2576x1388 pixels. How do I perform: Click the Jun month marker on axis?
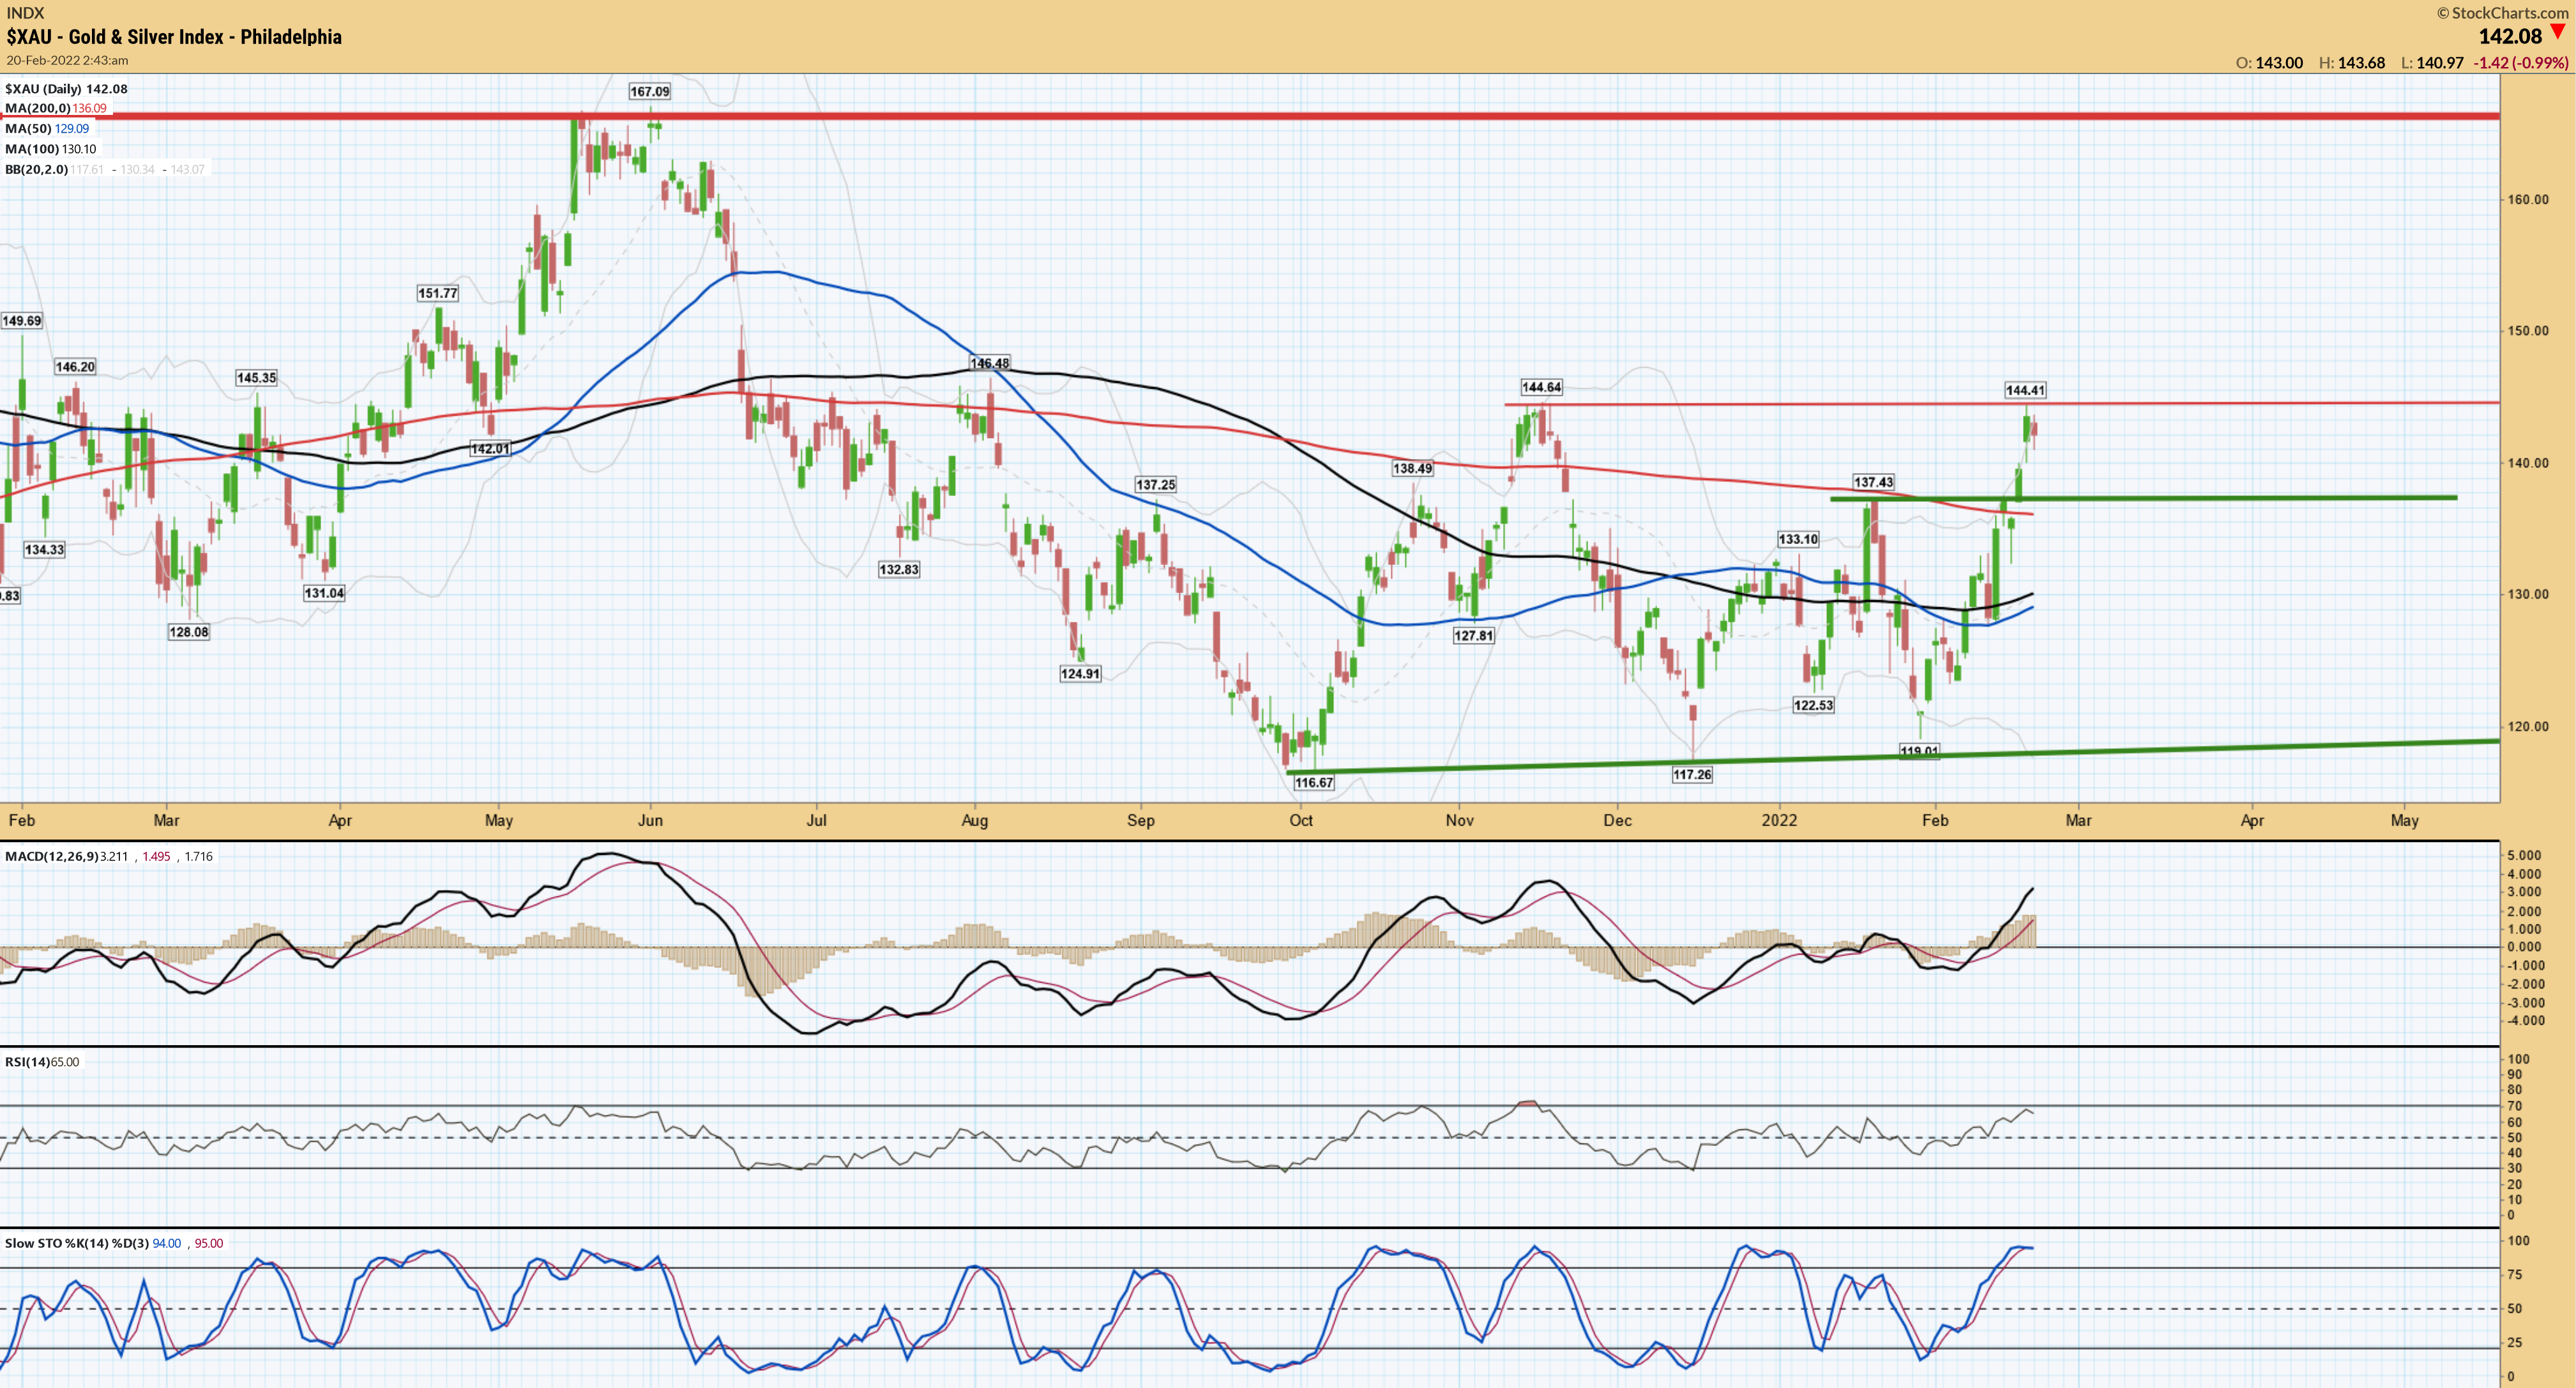click(650, 821)
